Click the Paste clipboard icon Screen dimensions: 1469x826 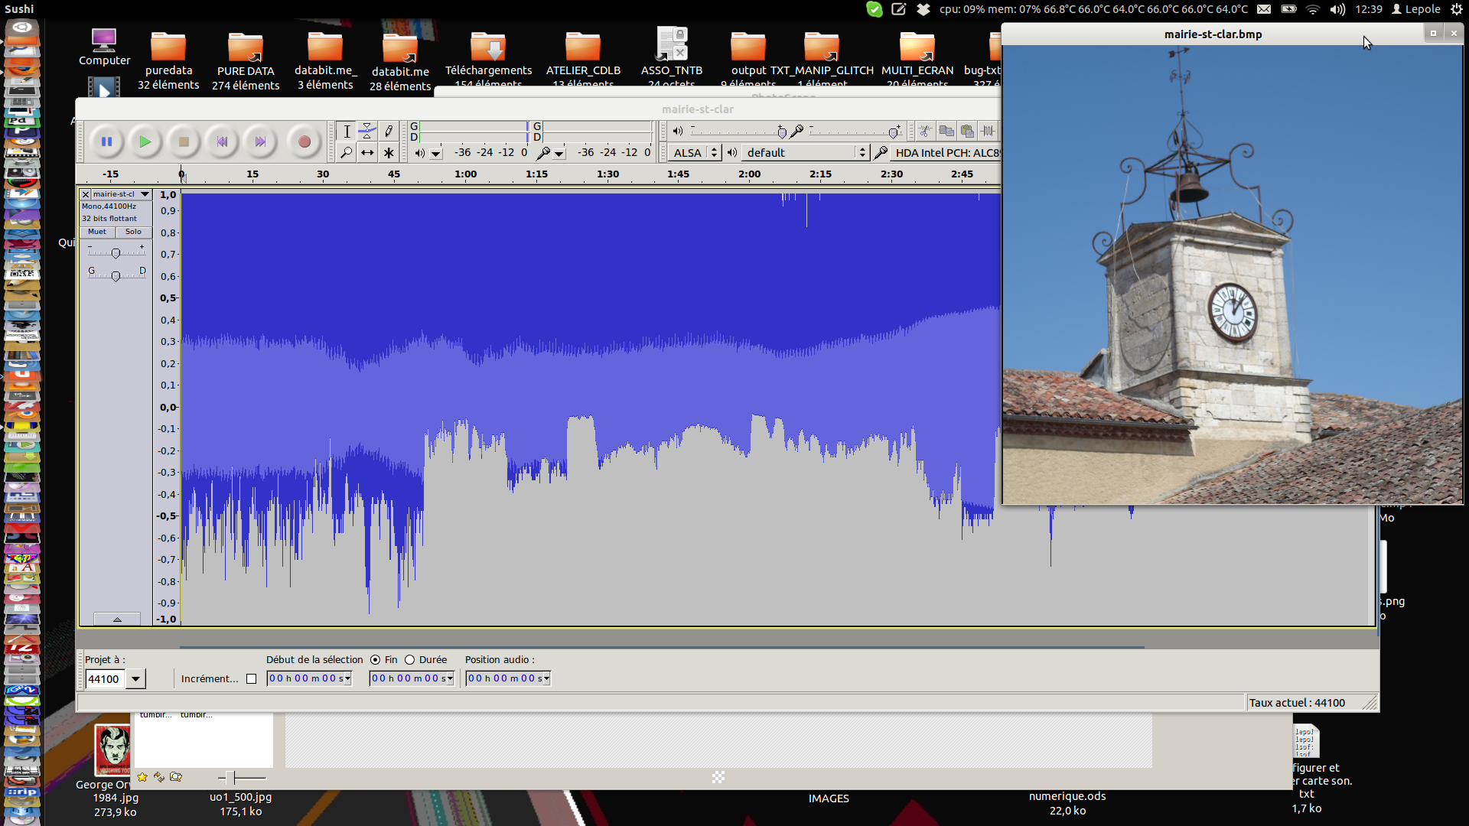tap(967, 131)
